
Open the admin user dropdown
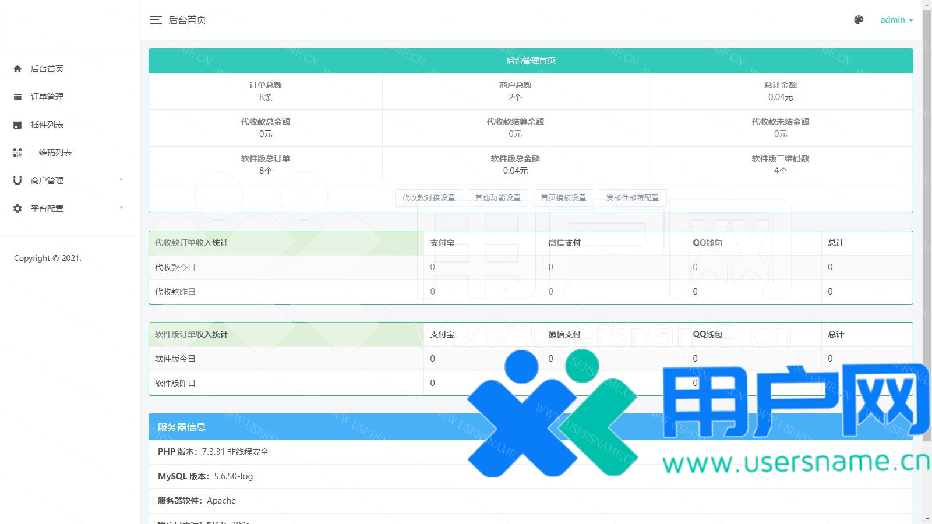(x=896, y=20)
